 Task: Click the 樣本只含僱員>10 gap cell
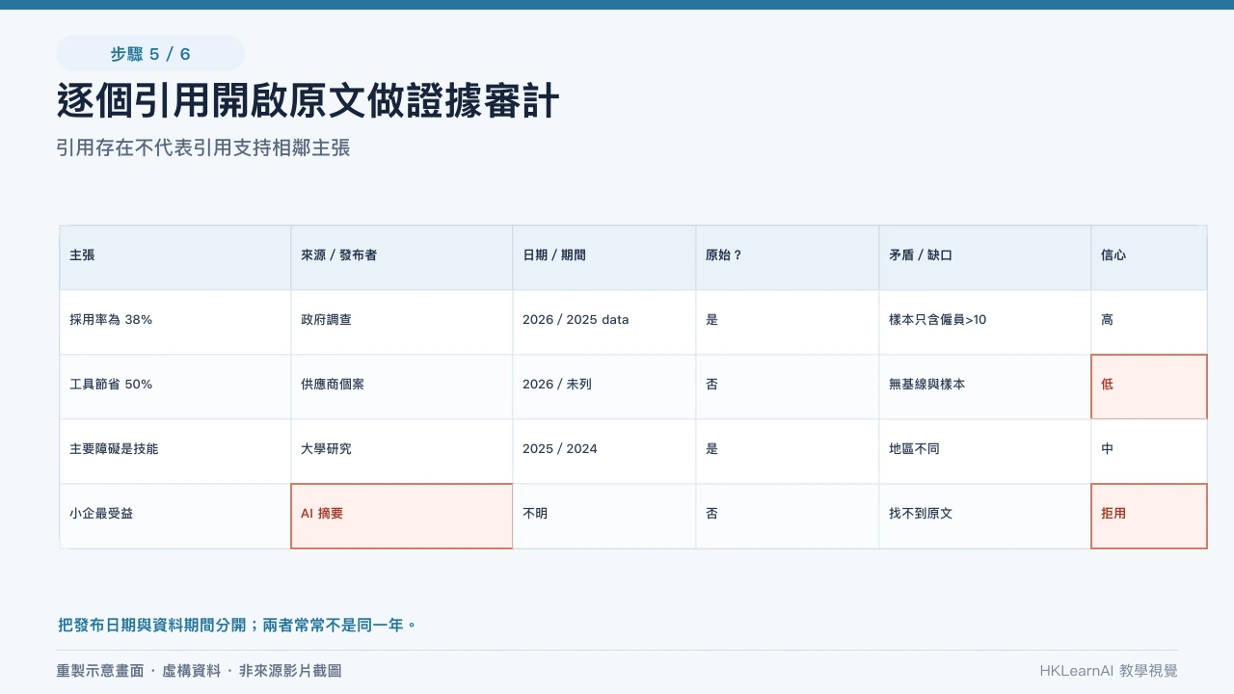point(985,320)
